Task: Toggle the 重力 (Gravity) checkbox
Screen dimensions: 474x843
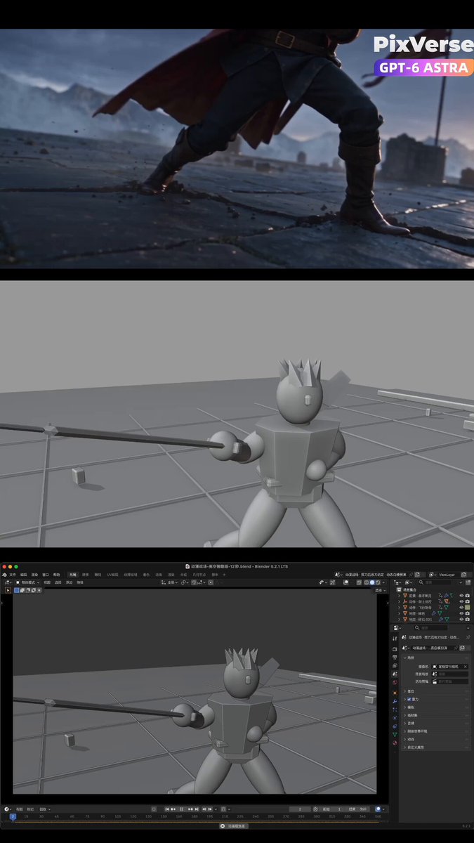Action: (409, 699)
